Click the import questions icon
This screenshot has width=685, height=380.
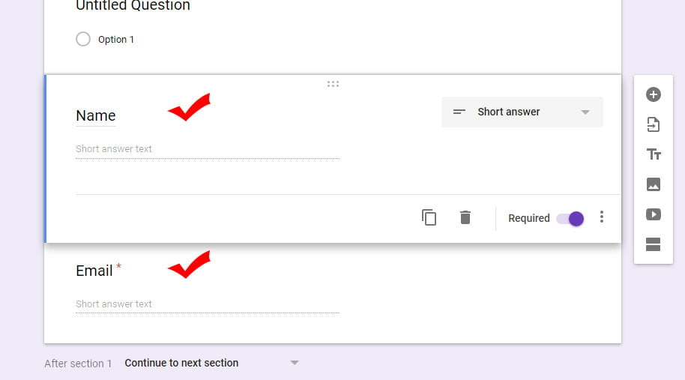(653, 124)
